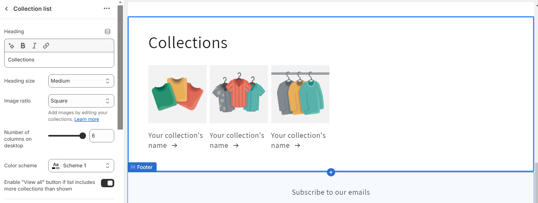This screenshot has width=538, height=203.
Task: Click the AI sparkle generate text icon
Action: 12,46
